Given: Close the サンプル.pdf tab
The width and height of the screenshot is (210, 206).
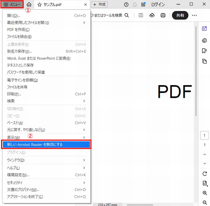Looking at the screenshot, I should tap(85, 5).
